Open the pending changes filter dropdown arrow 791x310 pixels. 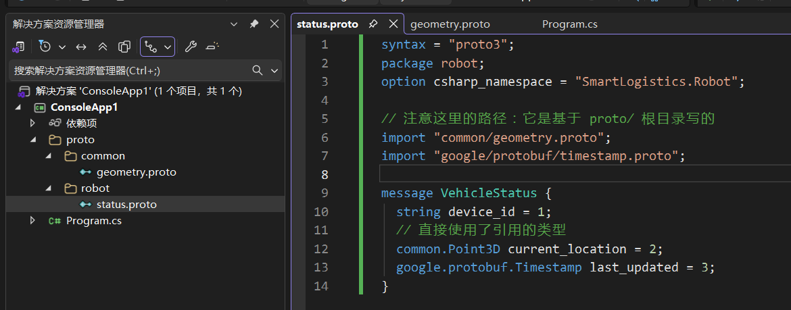click(62, 47)
